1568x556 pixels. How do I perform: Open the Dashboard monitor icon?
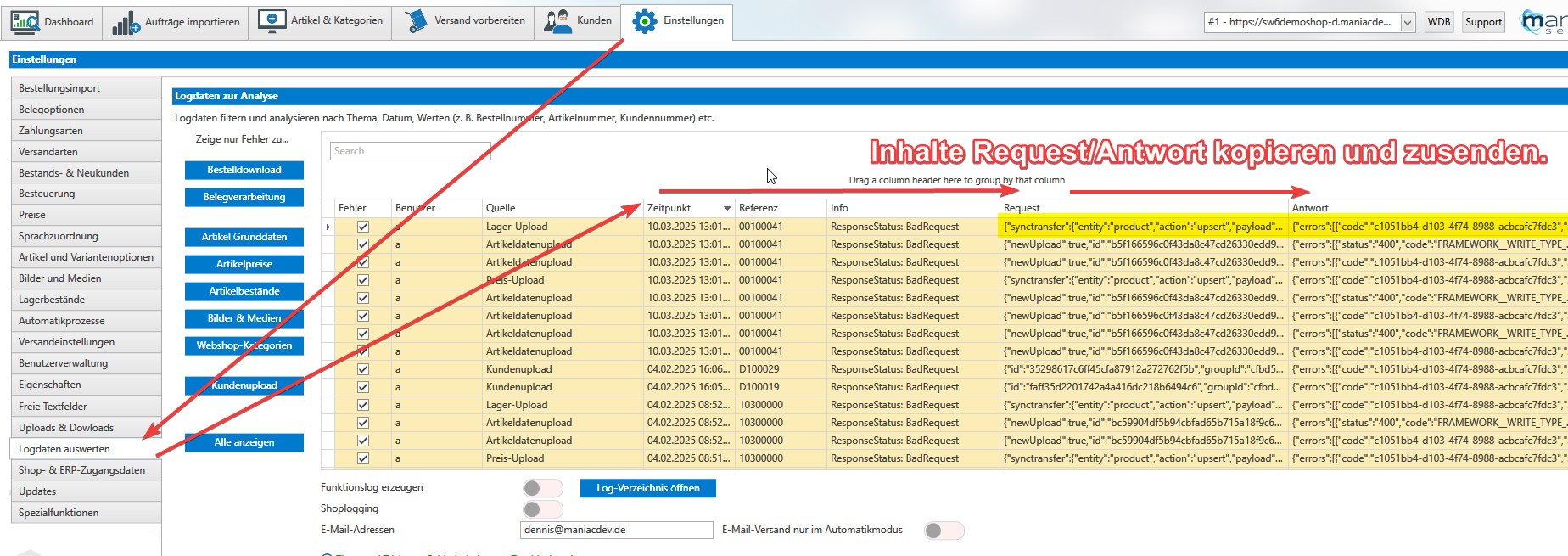[x=25, y=21]
